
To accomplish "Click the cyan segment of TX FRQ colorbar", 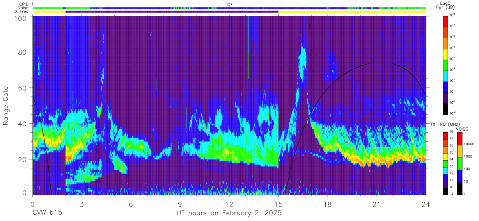I will click(445, 170).
